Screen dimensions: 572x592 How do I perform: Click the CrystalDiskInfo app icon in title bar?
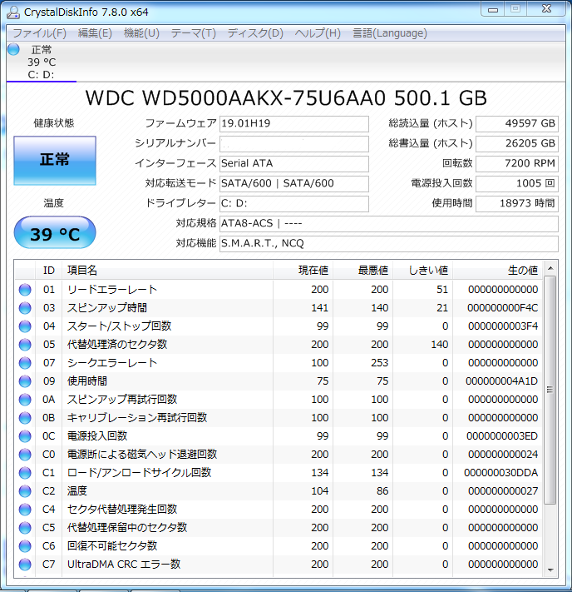coord(13,12)
